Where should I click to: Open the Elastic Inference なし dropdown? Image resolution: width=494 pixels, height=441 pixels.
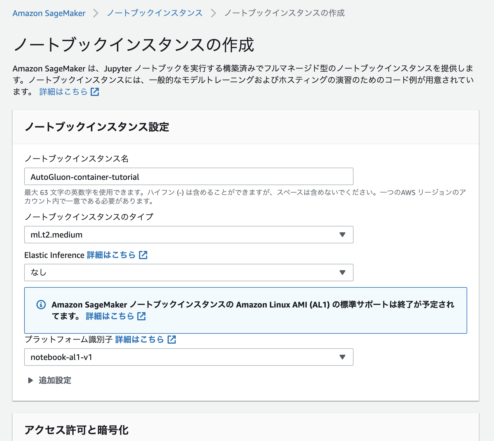pyautogui.click(x=189, y=273)
